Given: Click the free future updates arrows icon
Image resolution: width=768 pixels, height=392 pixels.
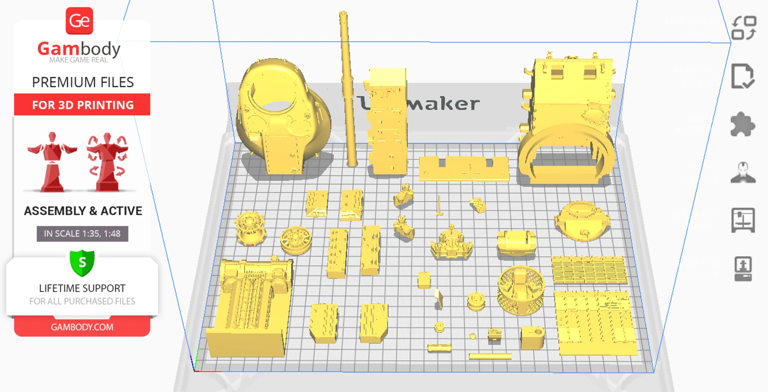Looking at the screenshot, I should pos(743,28).
